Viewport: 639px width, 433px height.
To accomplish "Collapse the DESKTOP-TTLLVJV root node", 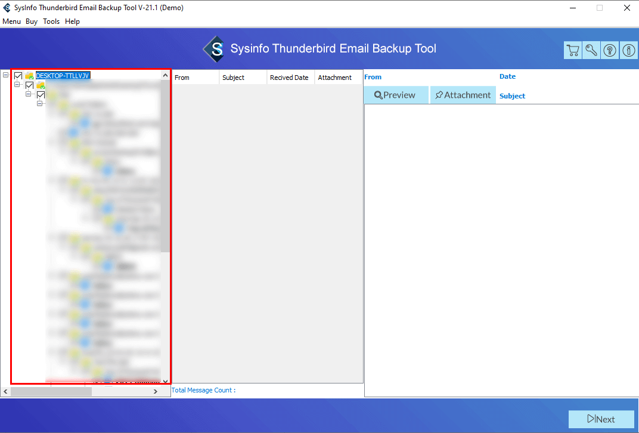I will point(5,75).
